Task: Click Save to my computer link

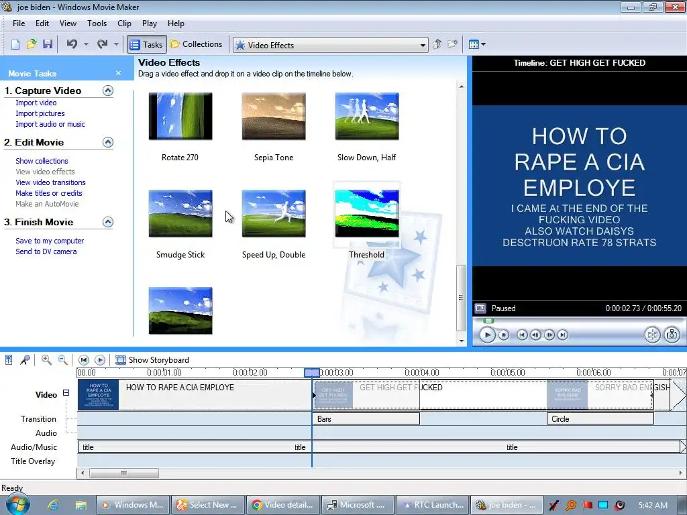Action: pos(50,241)
